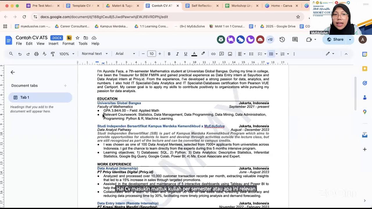Open the Google Docs home icon
This screenshot has height=209, width=372.
[9, 40]
